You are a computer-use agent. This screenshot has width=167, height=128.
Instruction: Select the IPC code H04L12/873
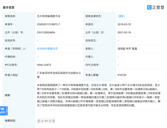[44, 65]
